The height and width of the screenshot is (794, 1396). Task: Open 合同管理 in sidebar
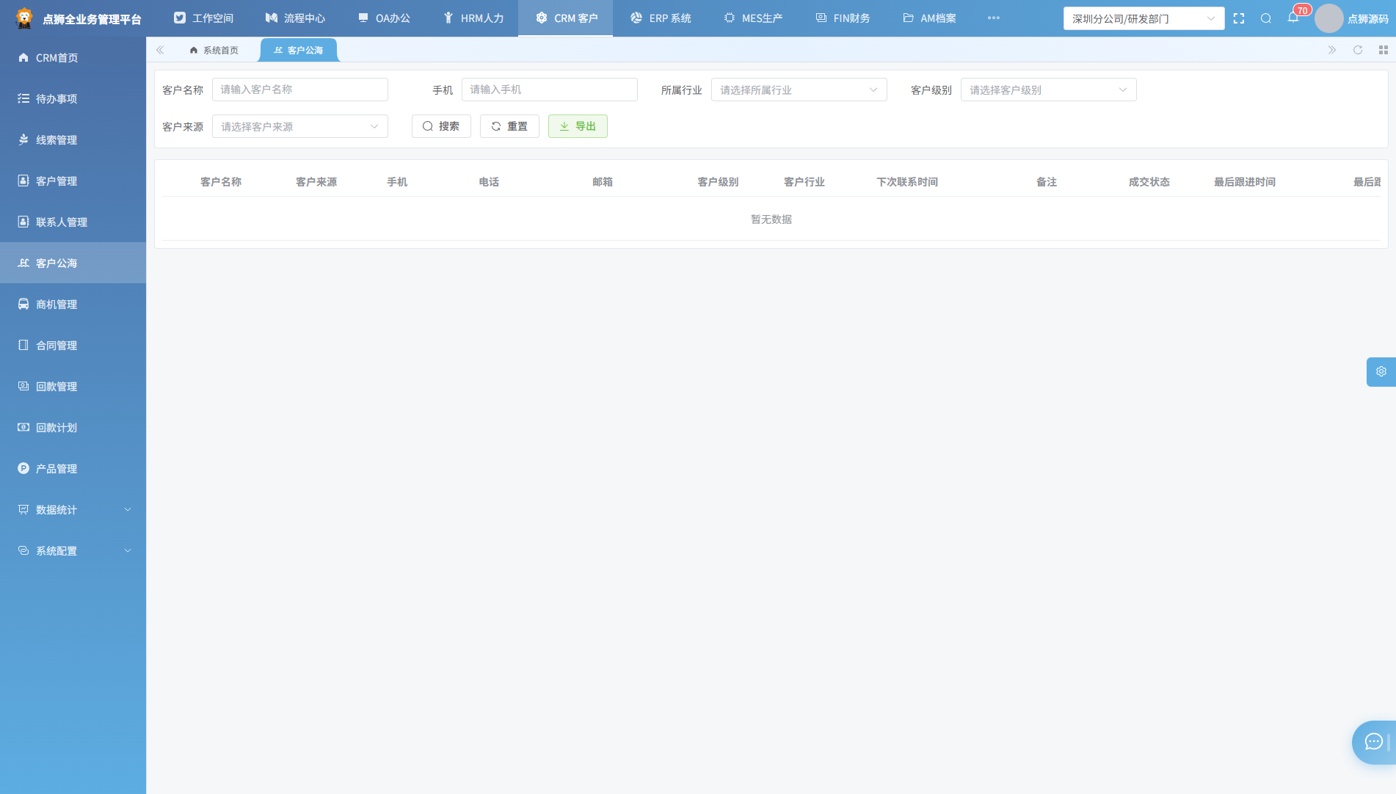[73, 345]
